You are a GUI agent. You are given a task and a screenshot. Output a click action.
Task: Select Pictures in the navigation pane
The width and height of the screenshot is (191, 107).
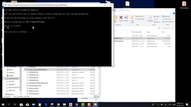click(x=10, y=73)
